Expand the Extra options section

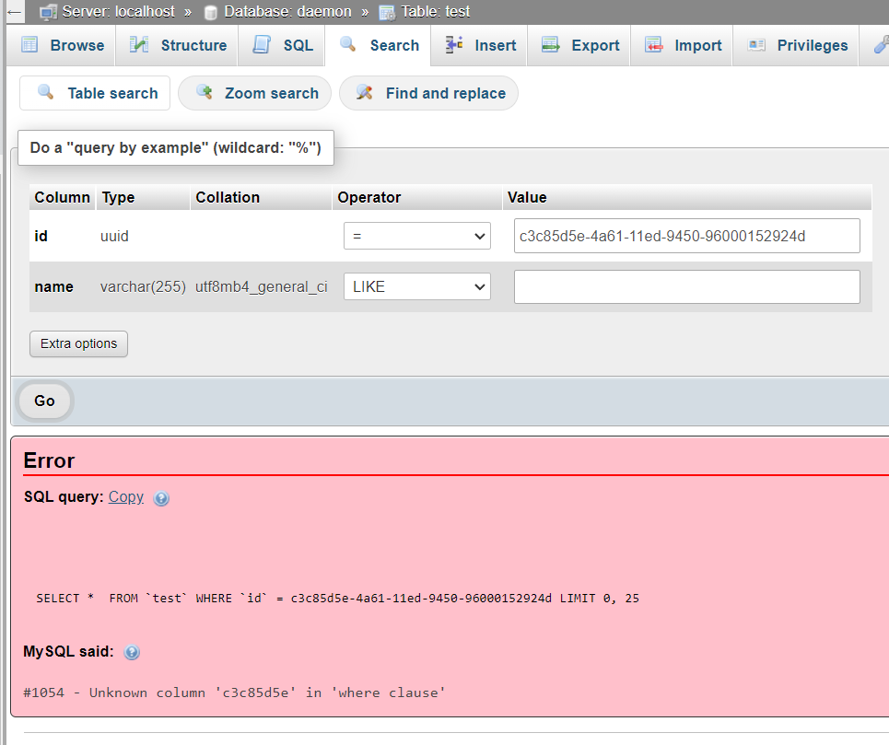(x=78, y=343)
